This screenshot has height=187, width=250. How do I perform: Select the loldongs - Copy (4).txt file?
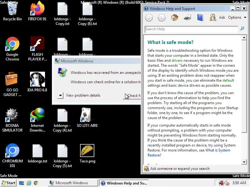pos(62,120)
